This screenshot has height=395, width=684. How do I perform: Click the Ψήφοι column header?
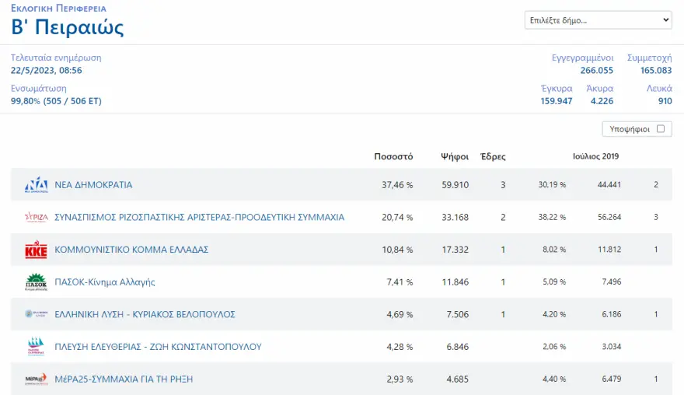pyautogui.click(x=454, y=156)
